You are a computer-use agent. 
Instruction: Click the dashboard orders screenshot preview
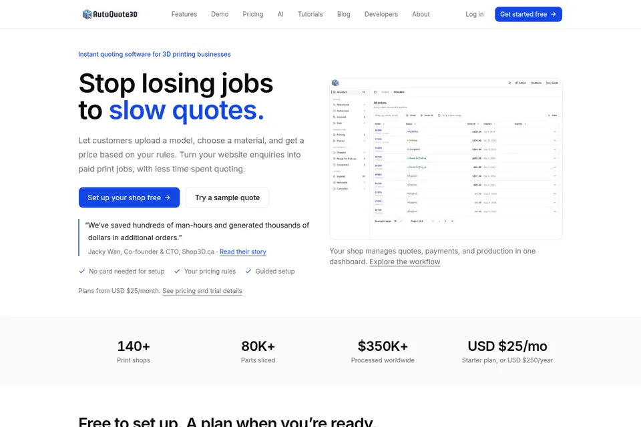coord(446,159)
